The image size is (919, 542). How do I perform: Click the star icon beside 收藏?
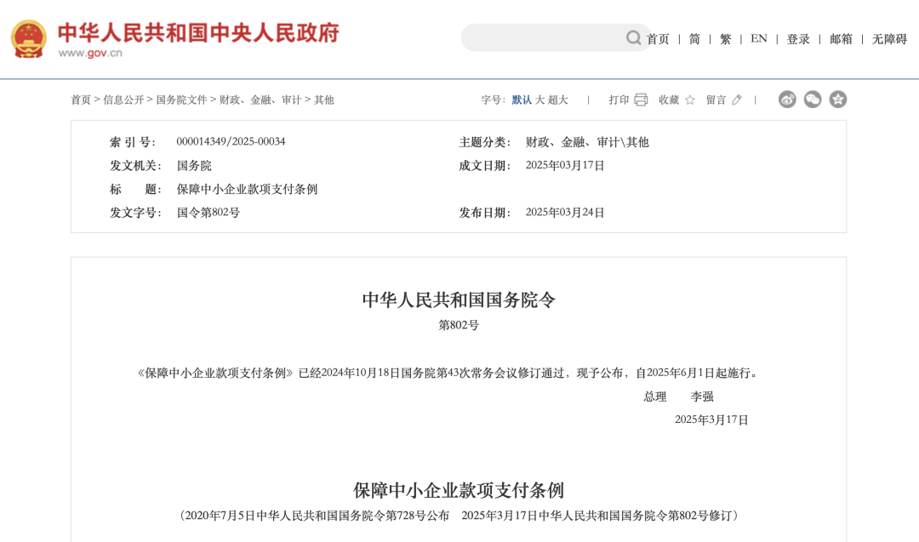click(x=690, y=100)
